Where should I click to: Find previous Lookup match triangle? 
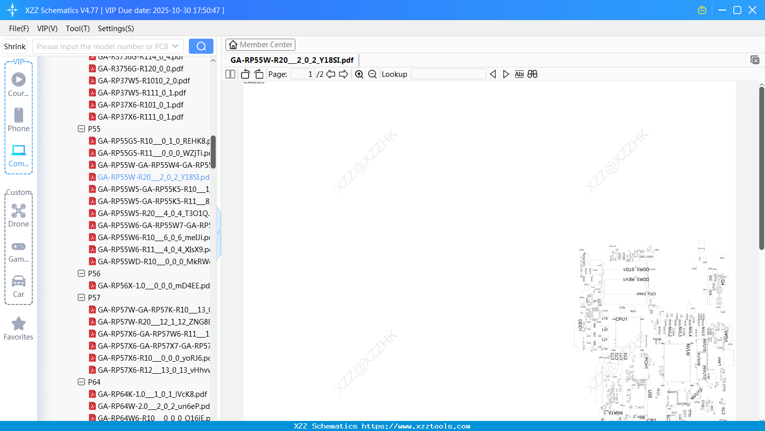(x=493, y=74)
